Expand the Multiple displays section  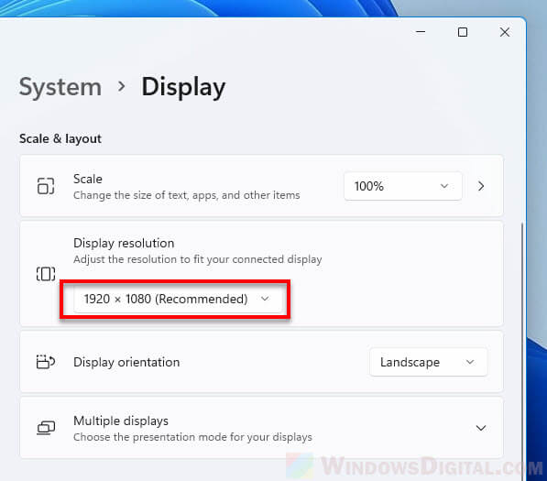481,428
